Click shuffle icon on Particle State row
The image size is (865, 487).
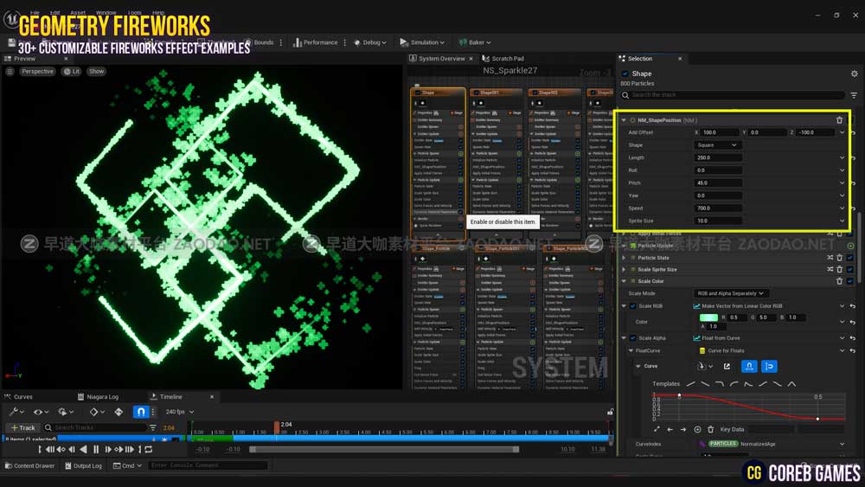830,258
